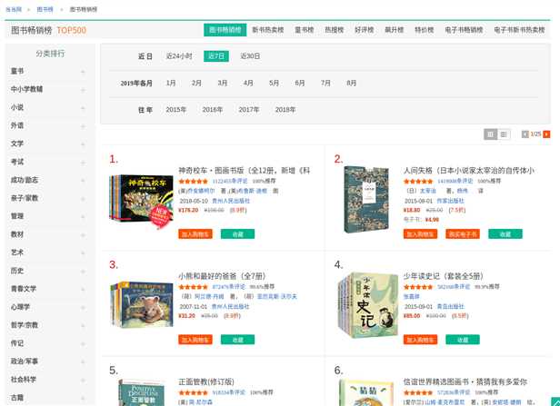This screenshot has height=406, width=560.
Task: Open 正面管教(修订版) title link
Action: point(206,381)
